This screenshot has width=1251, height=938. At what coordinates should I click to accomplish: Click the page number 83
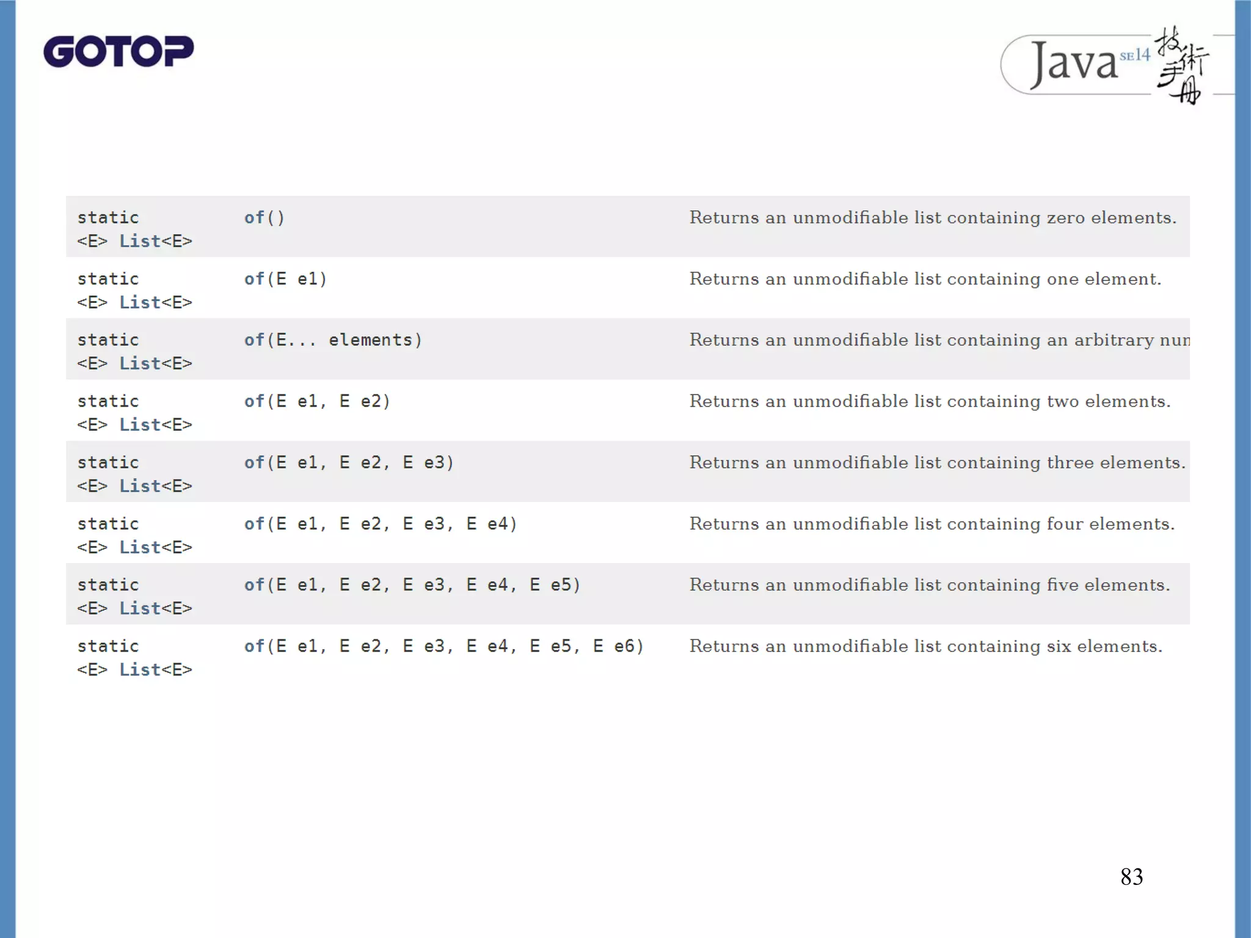(x=1131, y=877)
